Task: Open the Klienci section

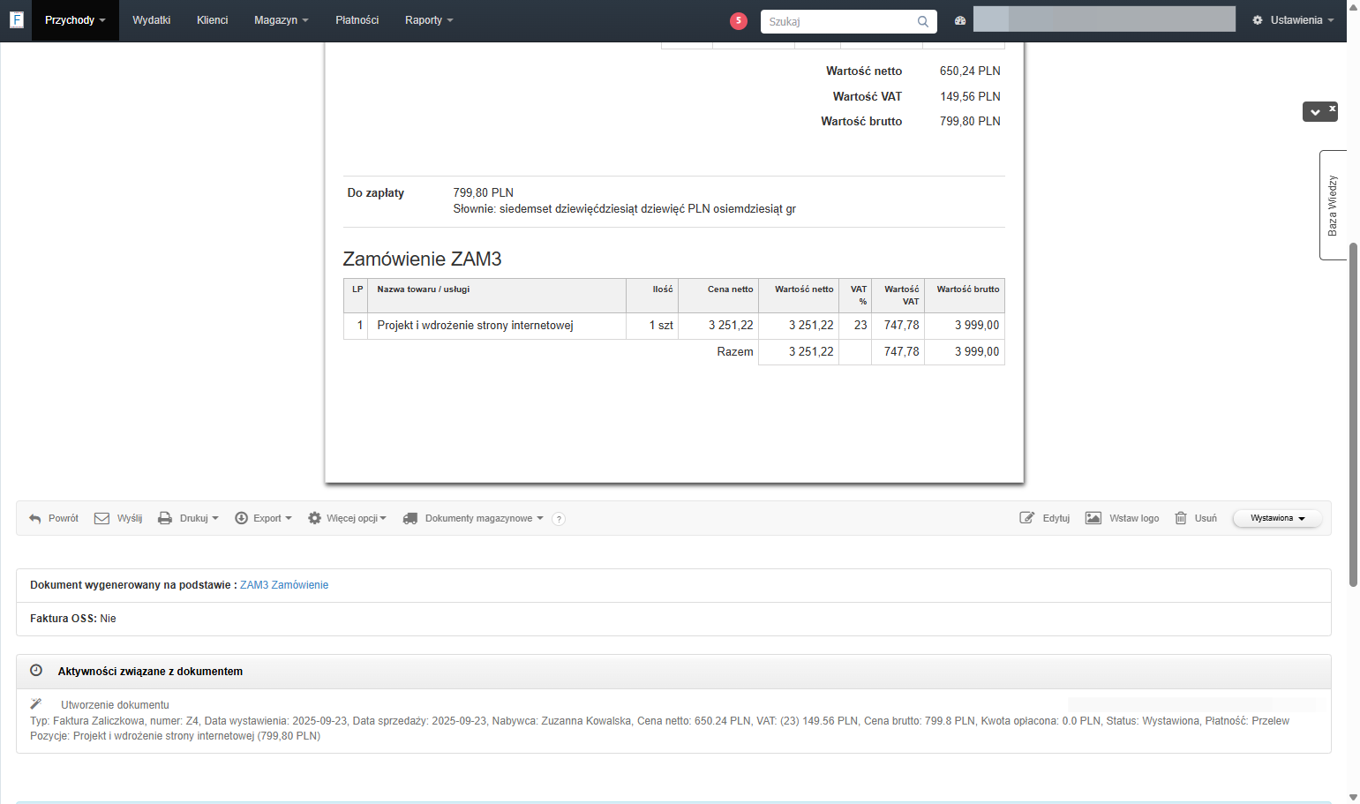Action: click(x=212, y=20)
